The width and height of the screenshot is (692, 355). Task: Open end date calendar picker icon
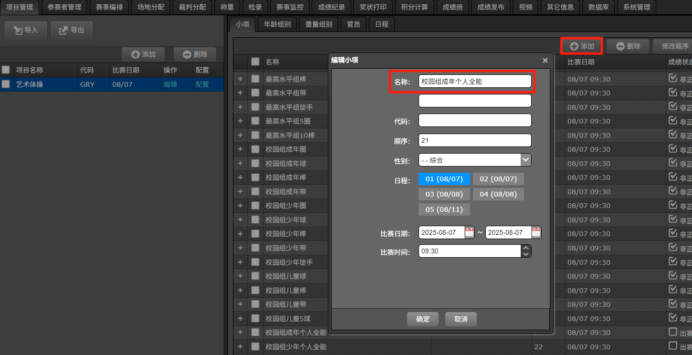[x=536, y=232]
